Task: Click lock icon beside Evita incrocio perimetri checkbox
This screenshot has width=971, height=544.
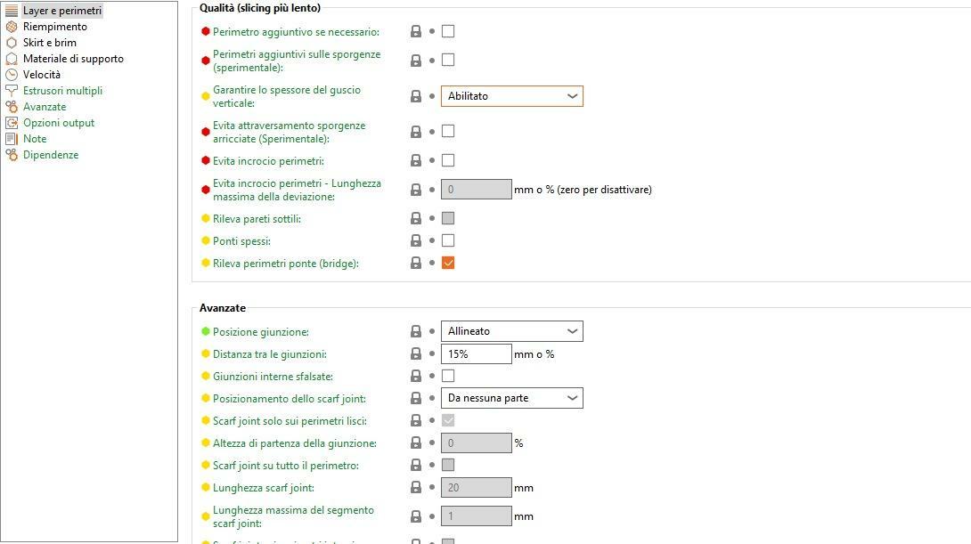Action: [x=416, y=161]
